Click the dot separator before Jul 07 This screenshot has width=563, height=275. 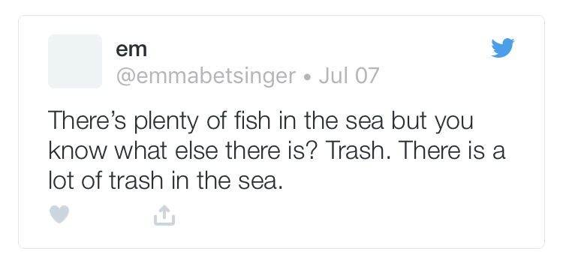point(307,77)
